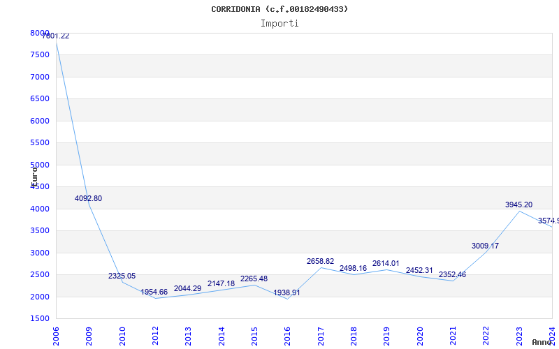
Task: Click the data label 2452.31
Action: coord(419,270)
